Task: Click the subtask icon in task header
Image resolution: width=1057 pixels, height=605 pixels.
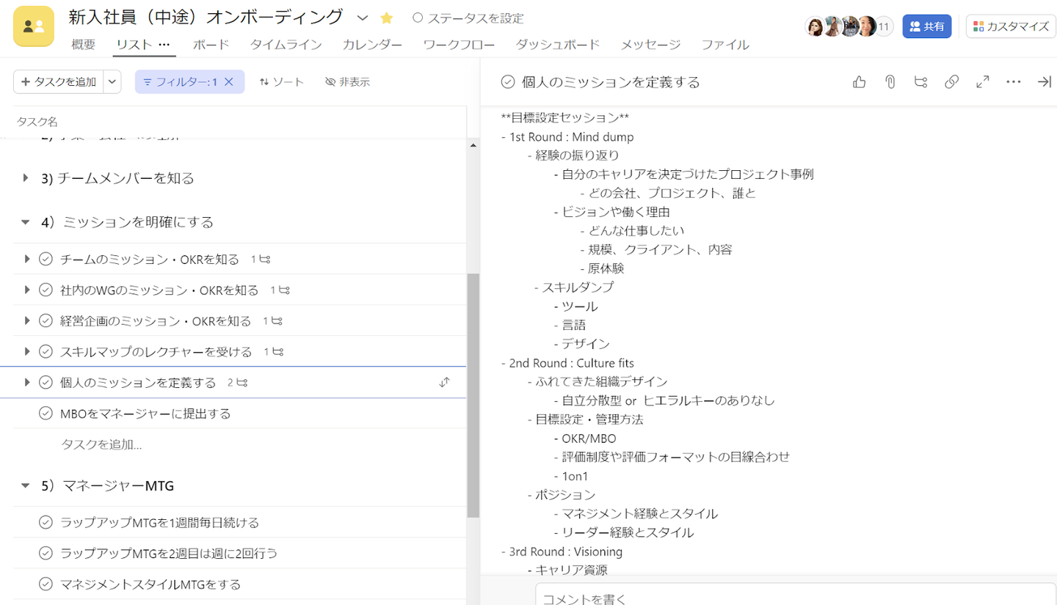Action: [x=920, y=82]
